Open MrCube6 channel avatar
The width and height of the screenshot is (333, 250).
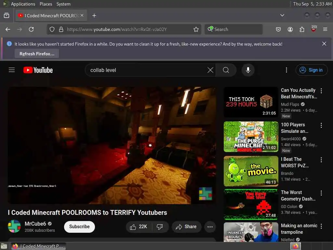pos(14,227)
